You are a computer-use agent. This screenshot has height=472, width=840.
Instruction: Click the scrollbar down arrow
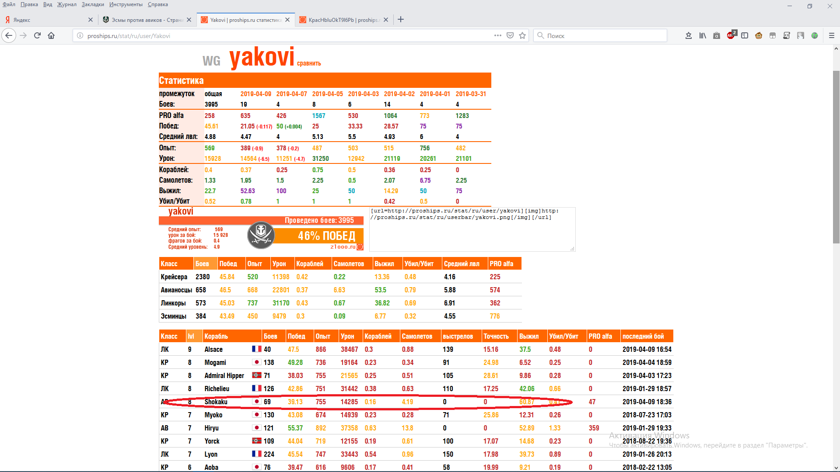(836, 468)
